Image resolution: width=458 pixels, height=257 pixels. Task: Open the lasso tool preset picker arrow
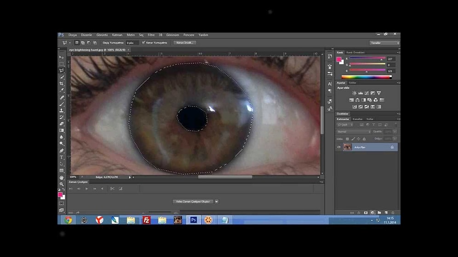pyautogui.click(x=70, y=43)
